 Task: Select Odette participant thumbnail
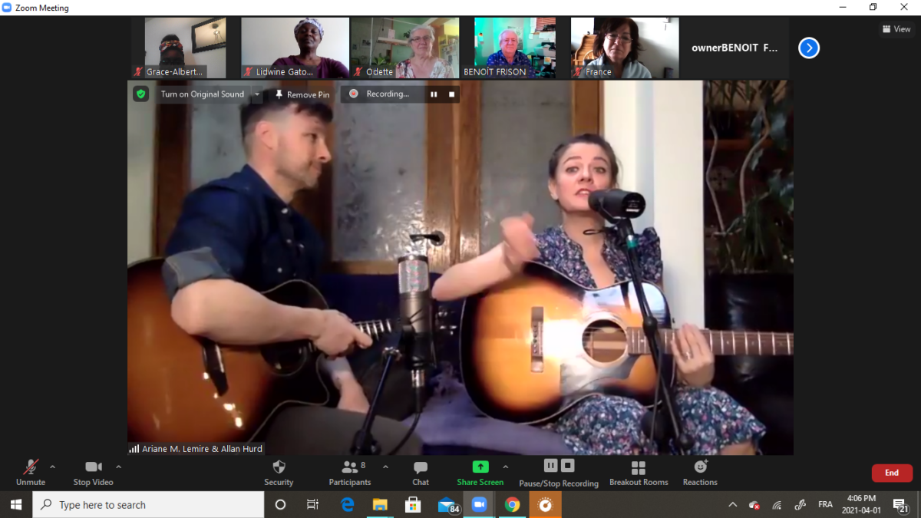pos(405,48)
